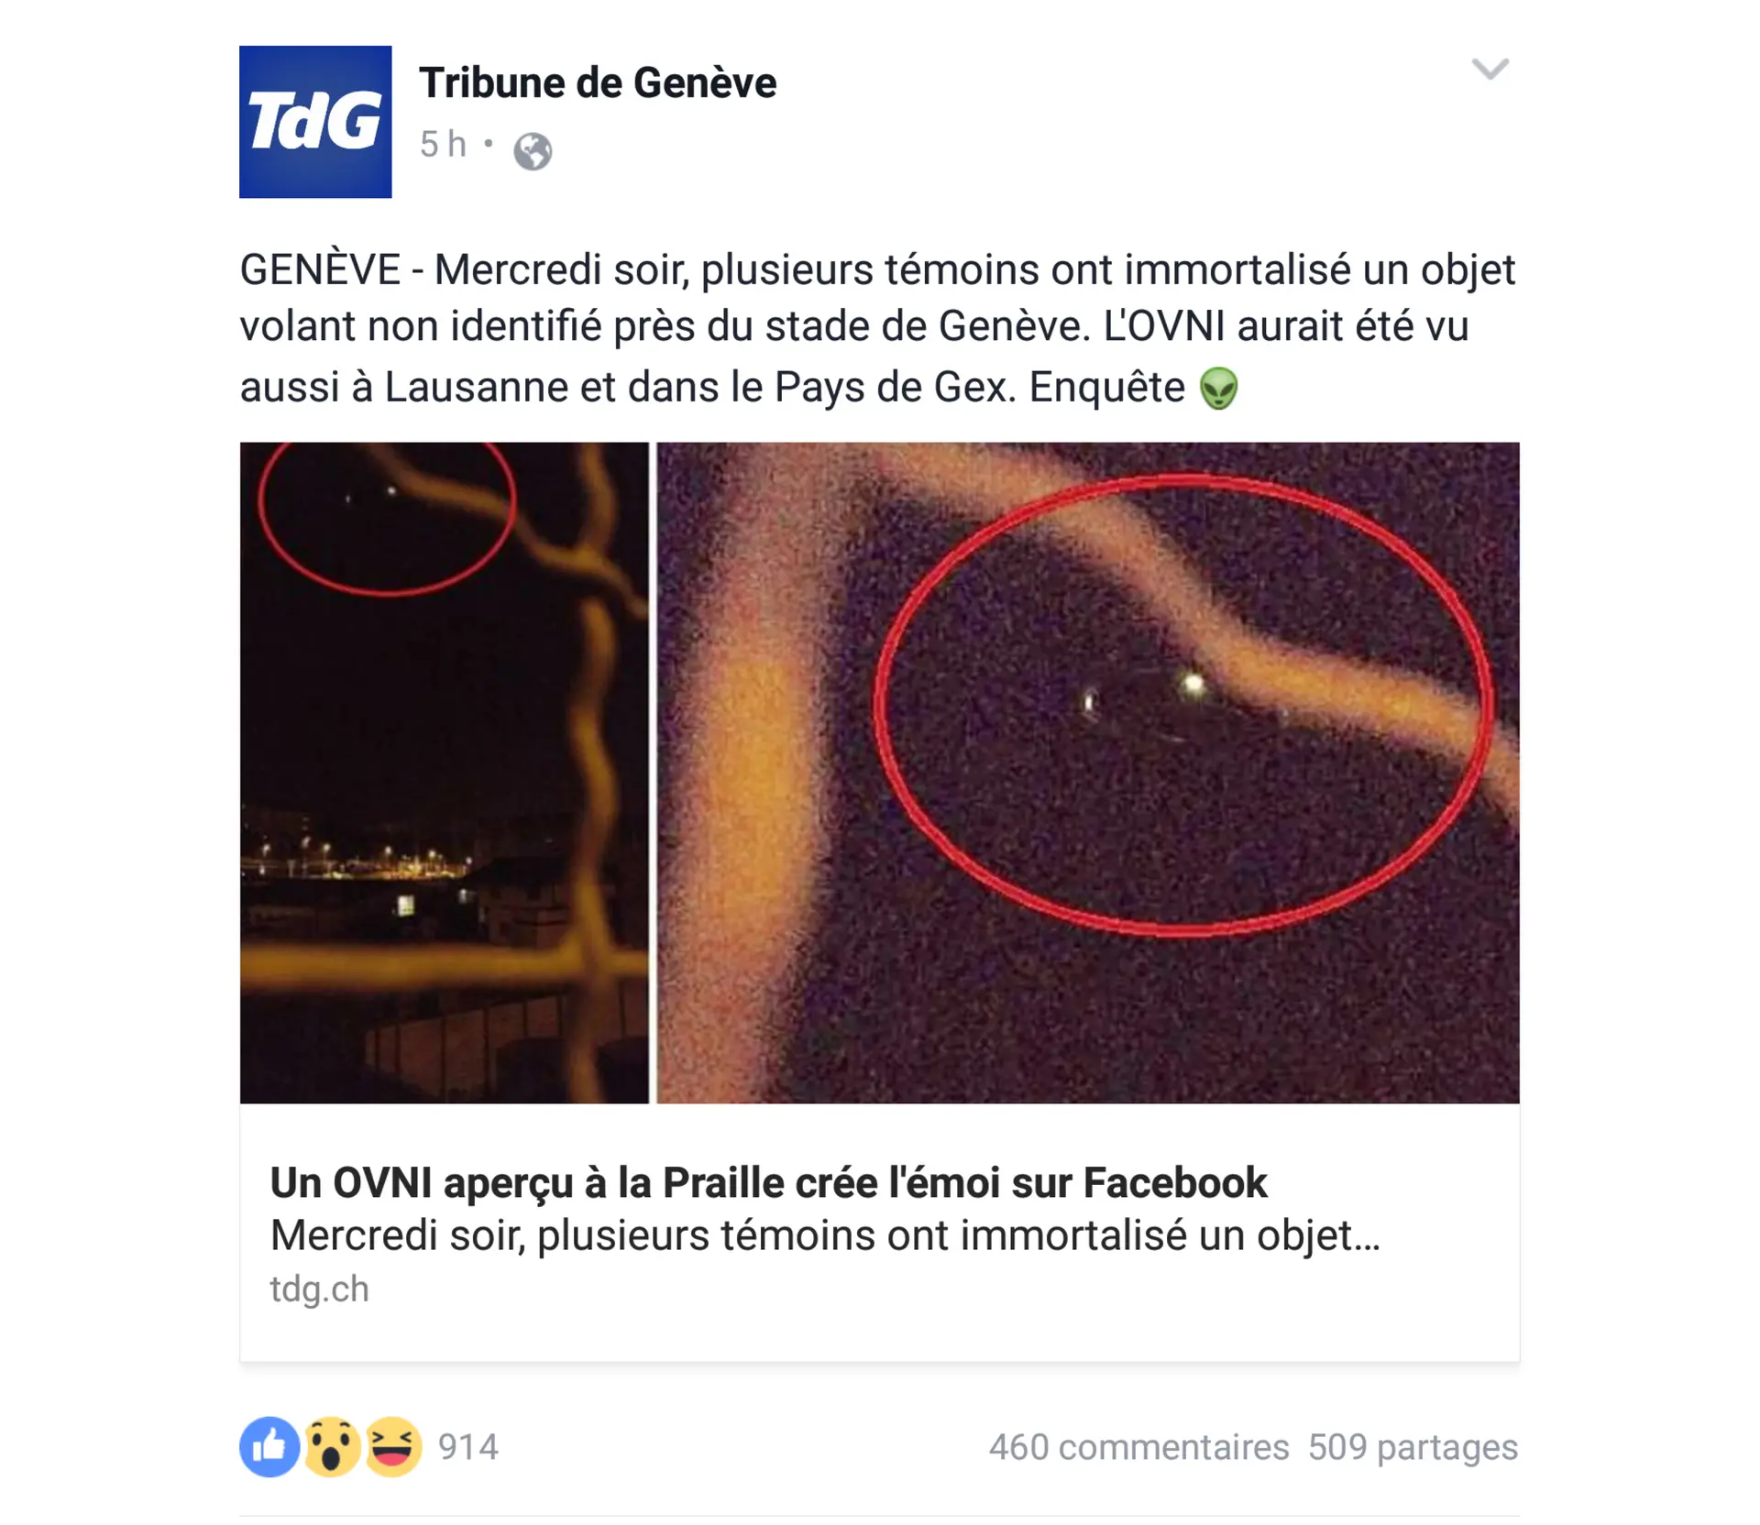Click the Haha laughing reaction emoji
The width and height of the screenshot is (1760, 1525).
click(393, 1447)
